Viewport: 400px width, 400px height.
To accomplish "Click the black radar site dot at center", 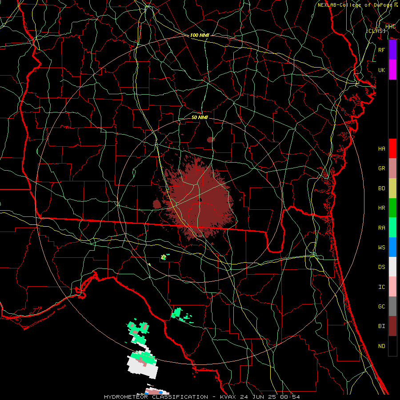I will [200, 200].
